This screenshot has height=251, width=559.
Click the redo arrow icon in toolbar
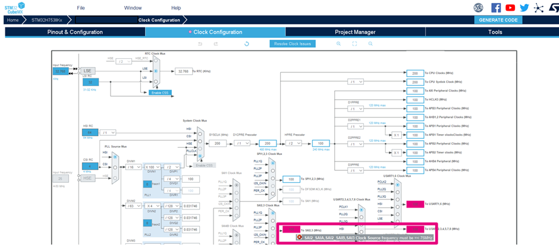[216, 44]
